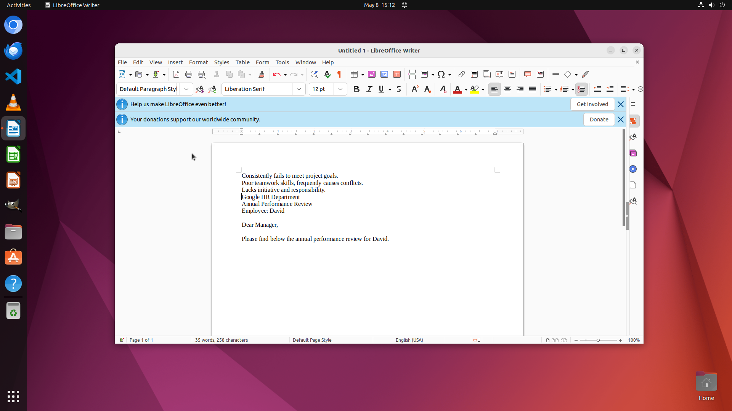The image size is (732, 411).
Task: Click Zoom In plus button
Action: (x=621, y=340)
